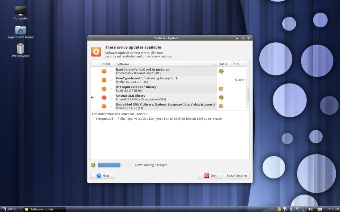Screen dimensions: 340x212
Task: Click the Quit button
Action: [210, 176]
